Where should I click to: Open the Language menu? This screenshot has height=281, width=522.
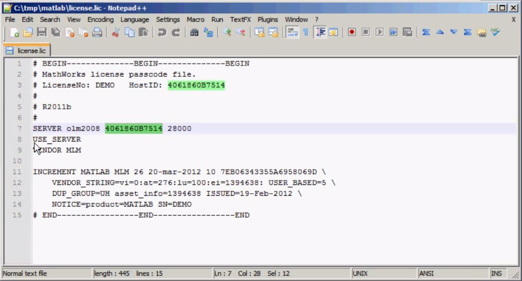point(135,20)
